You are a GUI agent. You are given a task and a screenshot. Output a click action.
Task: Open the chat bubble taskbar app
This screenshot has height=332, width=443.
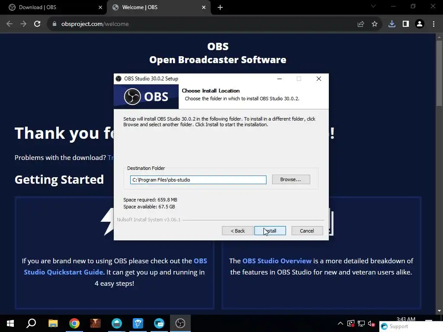coord(159,323)
